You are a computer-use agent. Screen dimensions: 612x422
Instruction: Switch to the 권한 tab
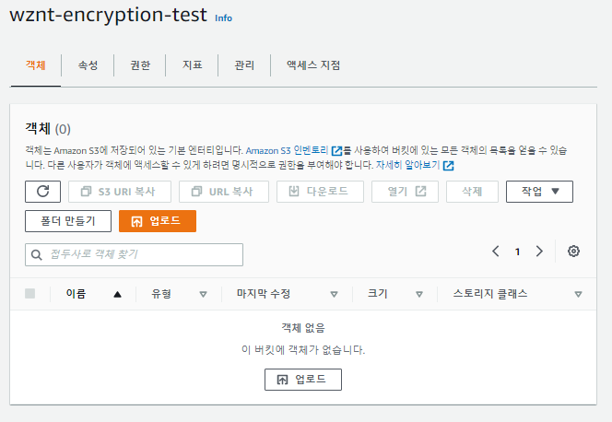pyautogui.click(x=140, y=65)
